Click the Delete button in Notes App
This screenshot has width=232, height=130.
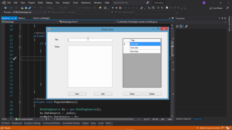coord(152,94)
